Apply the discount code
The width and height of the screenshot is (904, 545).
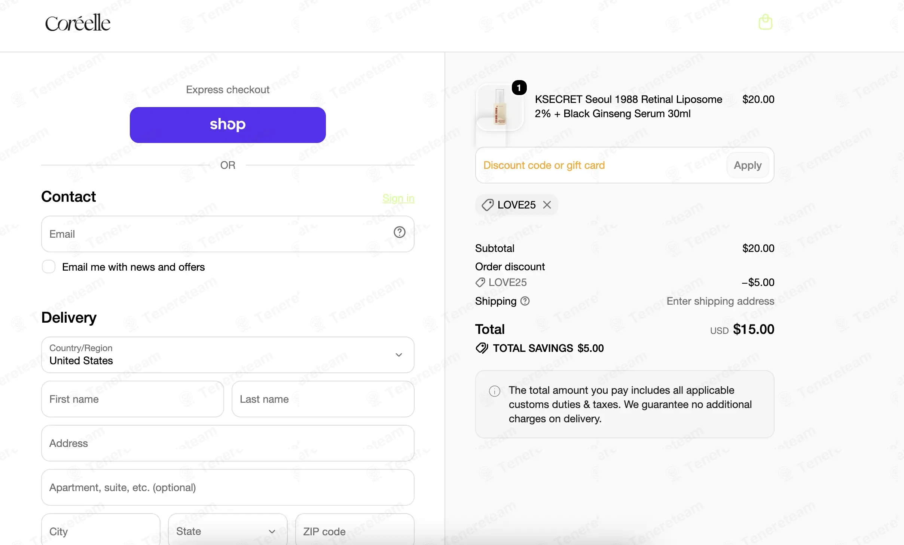point(748,165)
